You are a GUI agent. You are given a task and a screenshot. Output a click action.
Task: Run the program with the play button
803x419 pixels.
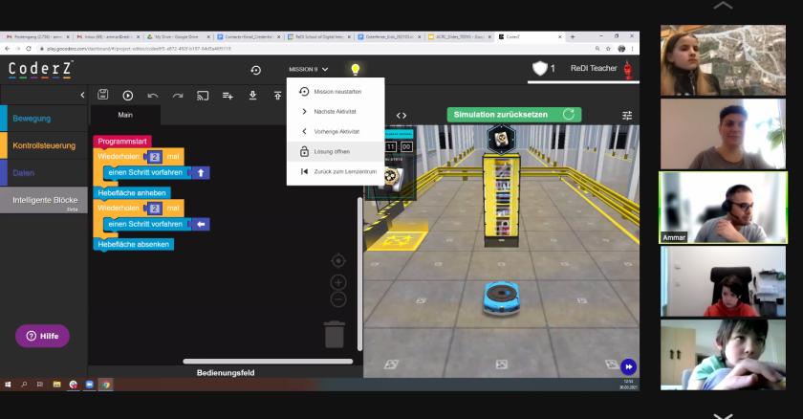click(x=127, y=95)
